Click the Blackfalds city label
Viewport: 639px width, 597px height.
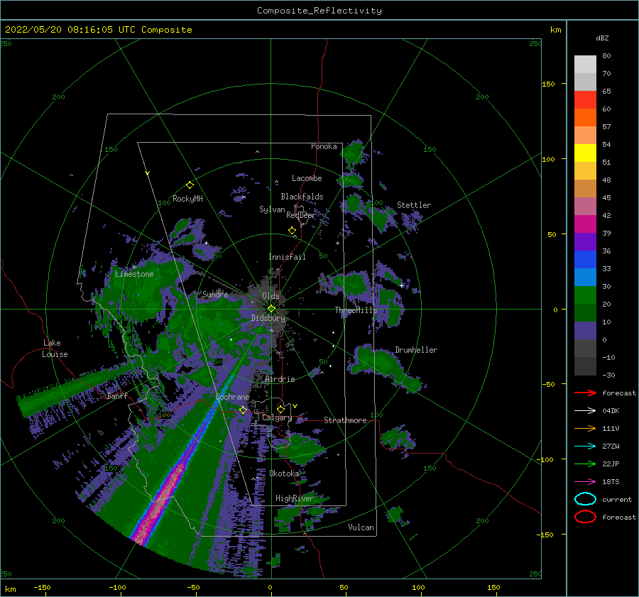click(x=302, y=197)
